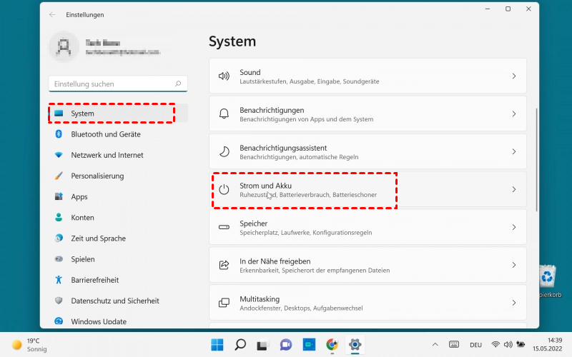Select Spielen in the sidebar
The width and height of the screenshot is (572, 357).
click(x=118, y=259)
